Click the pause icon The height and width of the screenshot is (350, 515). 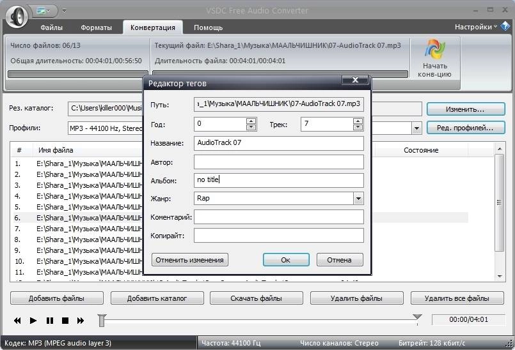[x=50, y=321]
